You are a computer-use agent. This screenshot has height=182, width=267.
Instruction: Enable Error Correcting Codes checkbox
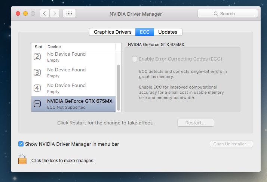[x=135, y=59]
